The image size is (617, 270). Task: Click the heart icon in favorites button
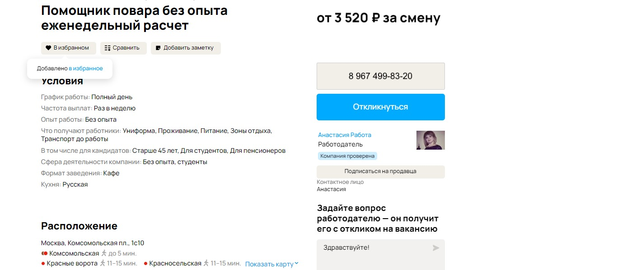click(x=48, y=48)
